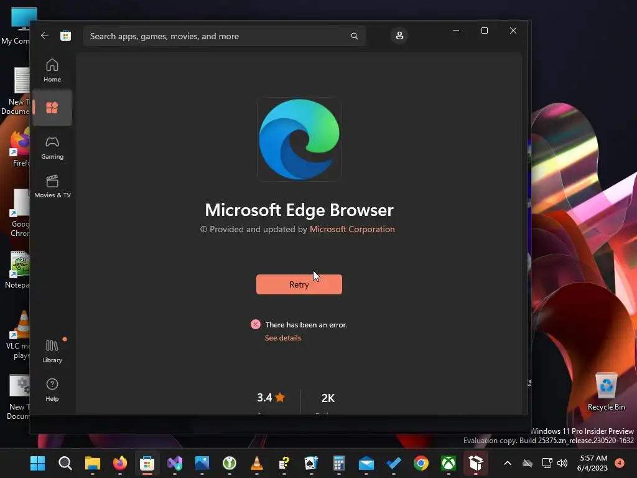
Task: Open the See details link
Action: [x=283, y=338]
